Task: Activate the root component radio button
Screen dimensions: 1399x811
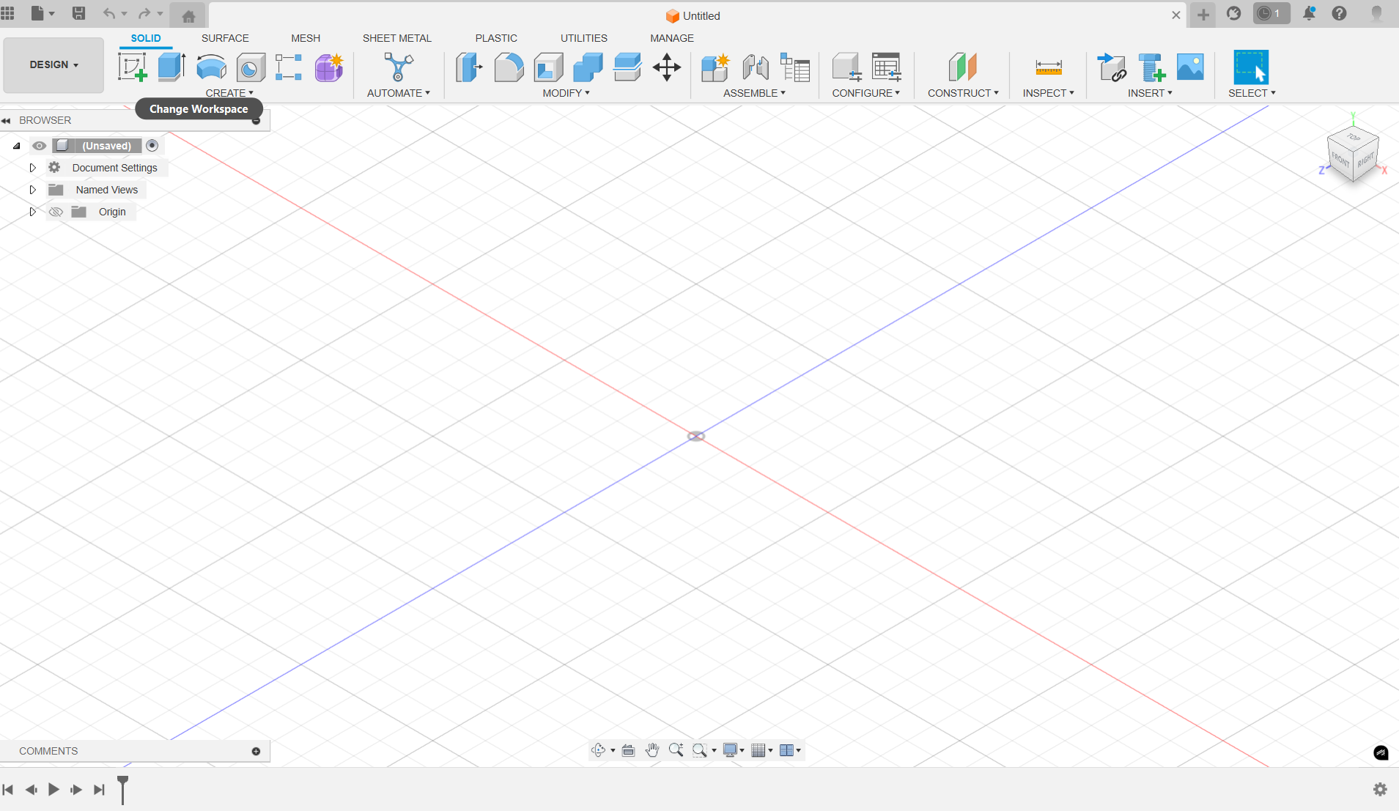Action: (x=152, y=145)
